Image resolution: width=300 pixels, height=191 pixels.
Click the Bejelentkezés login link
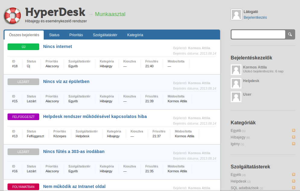[x=255, y=18]
